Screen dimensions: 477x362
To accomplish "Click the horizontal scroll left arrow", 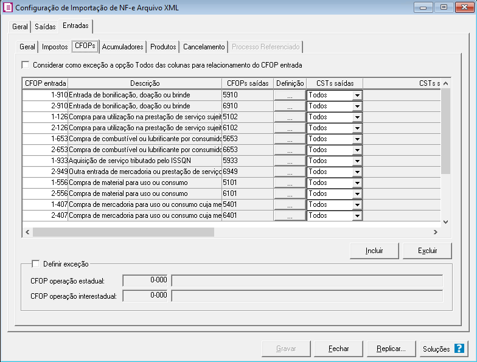I will (x=27, y=232).
